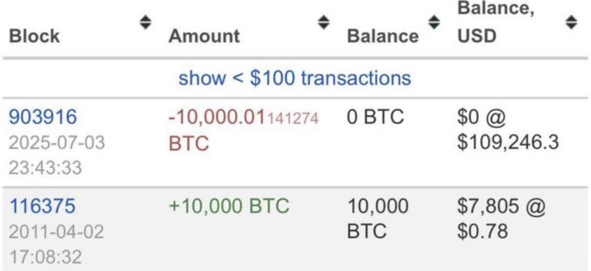The image size is (591, 271).
Task: Select the -10,000.01141274 BTC amount
Action: (243, 118)
